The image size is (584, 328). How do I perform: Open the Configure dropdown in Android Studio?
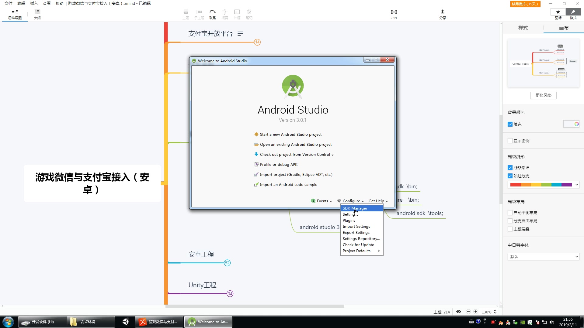click(350, 201)
